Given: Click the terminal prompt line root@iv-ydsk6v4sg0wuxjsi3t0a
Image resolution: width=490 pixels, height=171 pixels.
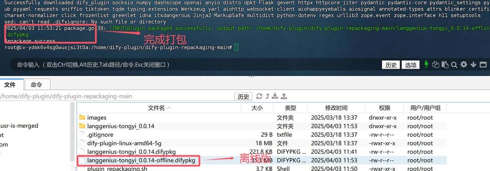Looking at the screenshot, I should click(118, 47).
